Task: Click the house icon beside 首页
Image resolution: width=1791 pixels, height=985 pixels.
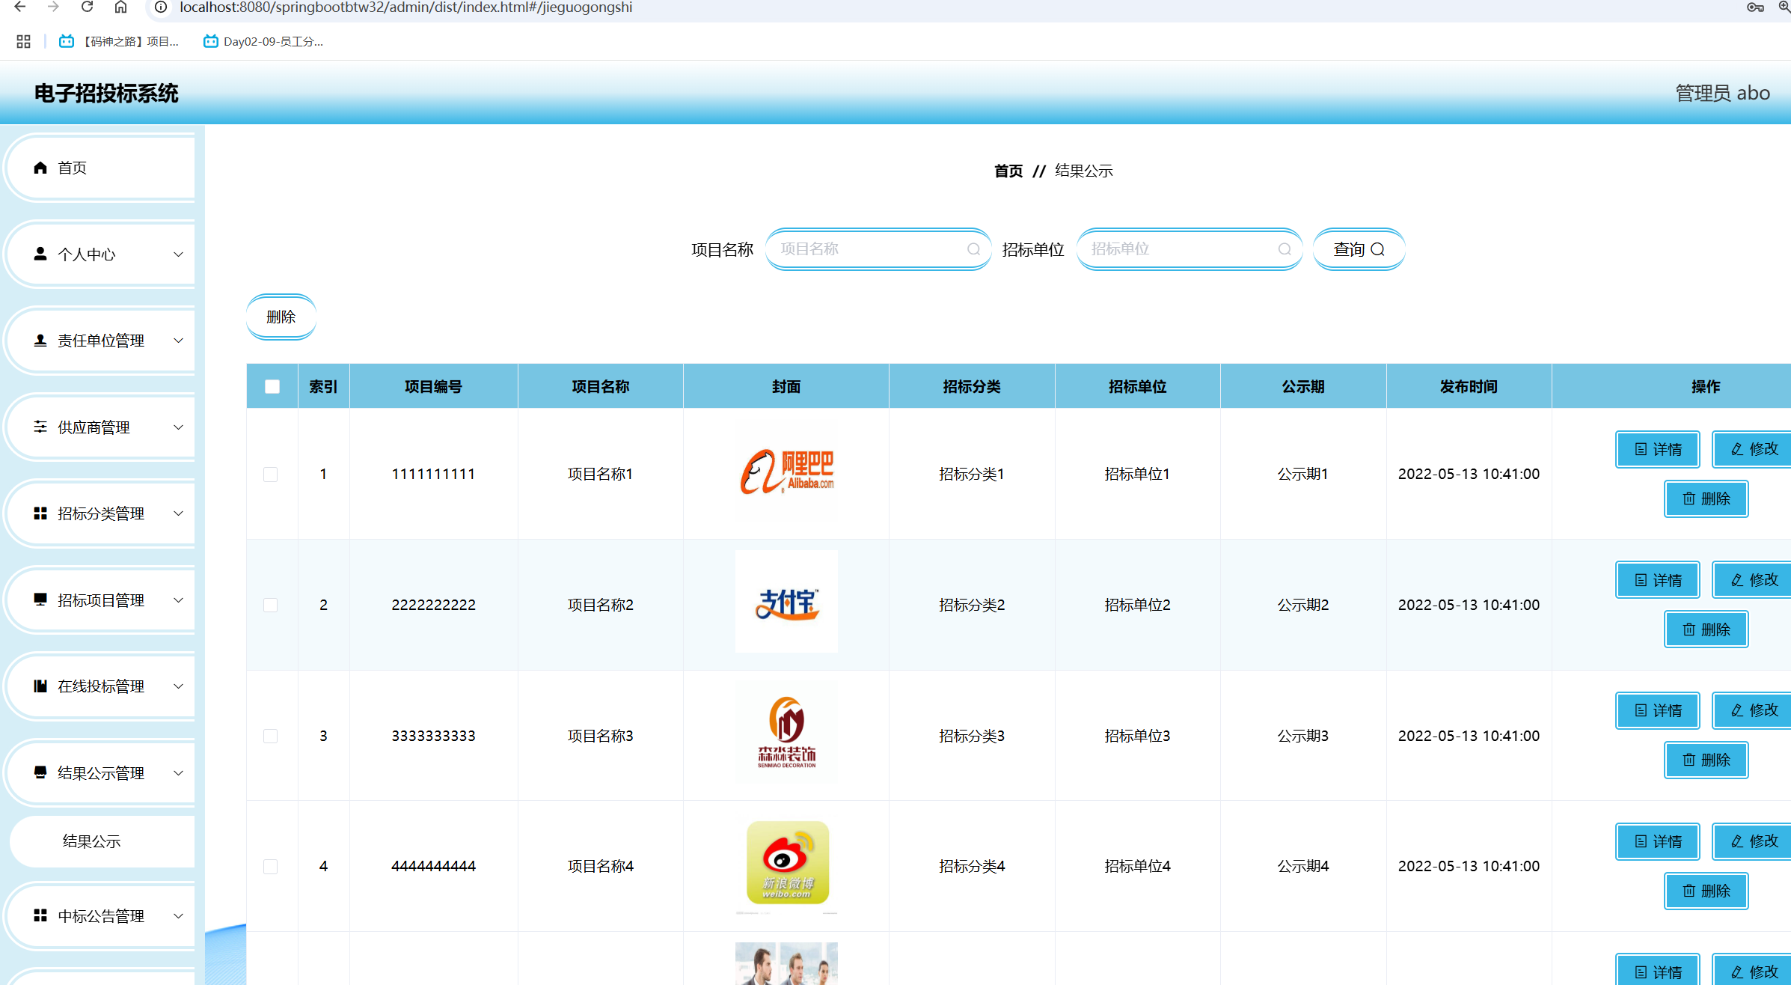Action: click(x=40, y=168)
